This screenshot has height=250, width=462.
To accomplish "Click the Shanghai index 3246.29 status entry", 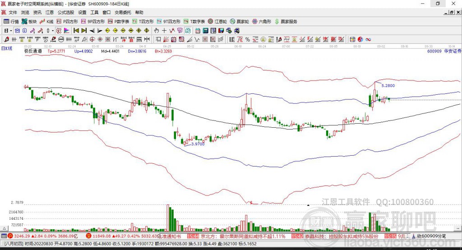I will point(44,236).
